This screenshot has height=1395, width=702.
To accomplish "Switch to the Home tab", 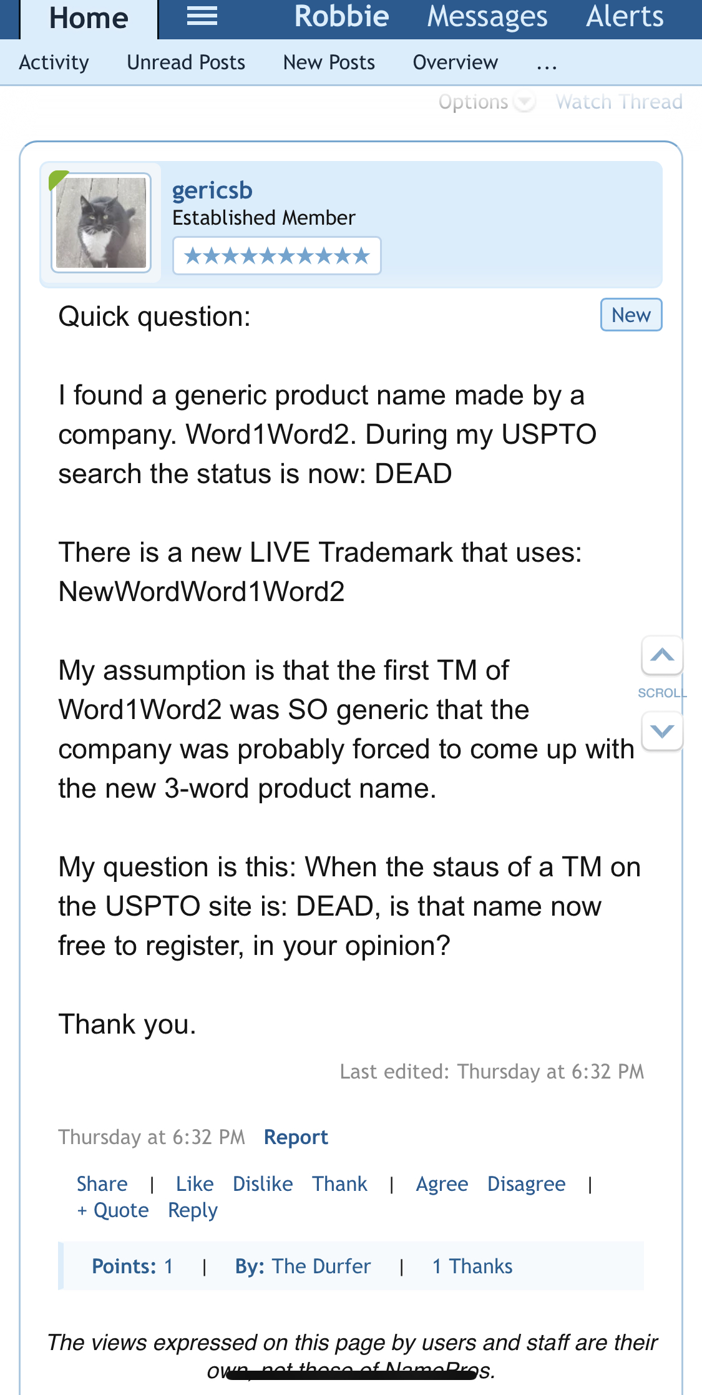I will click(89, 18).
